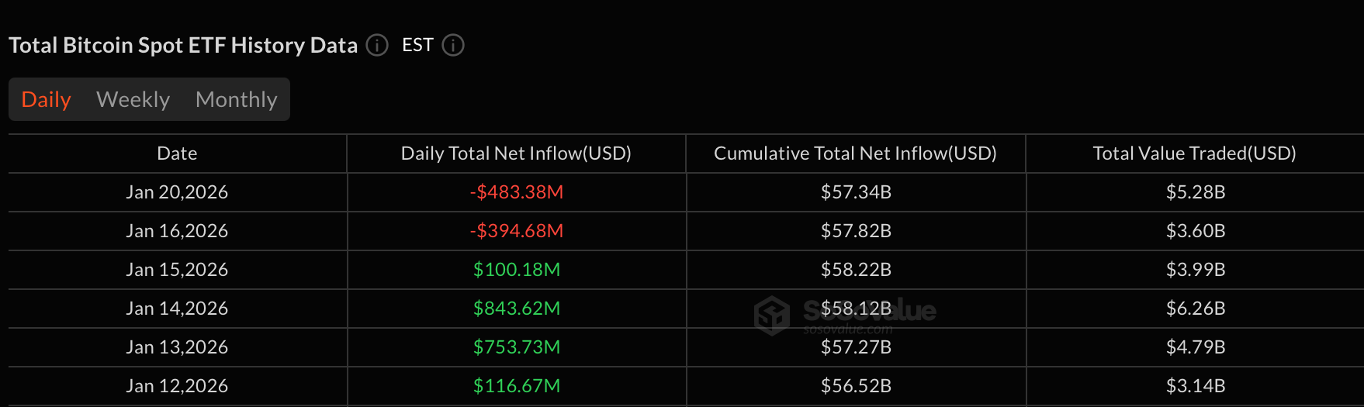Click Daily Total Net Inflow header
The width and height of the screenshot is (1364, 407).
[516, 153]
